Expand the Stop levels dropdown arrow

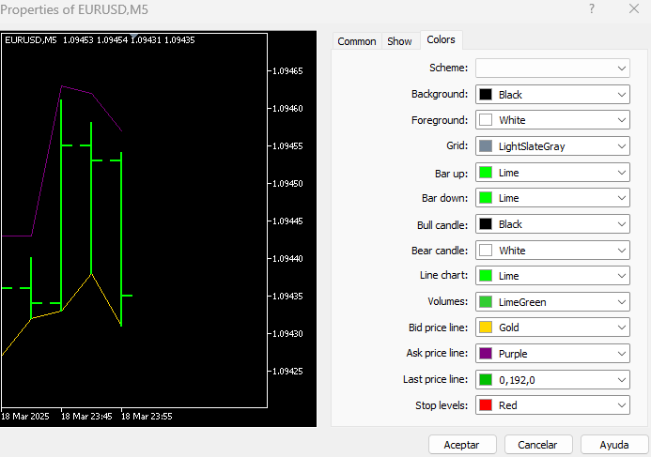click(x=622, y=405)
